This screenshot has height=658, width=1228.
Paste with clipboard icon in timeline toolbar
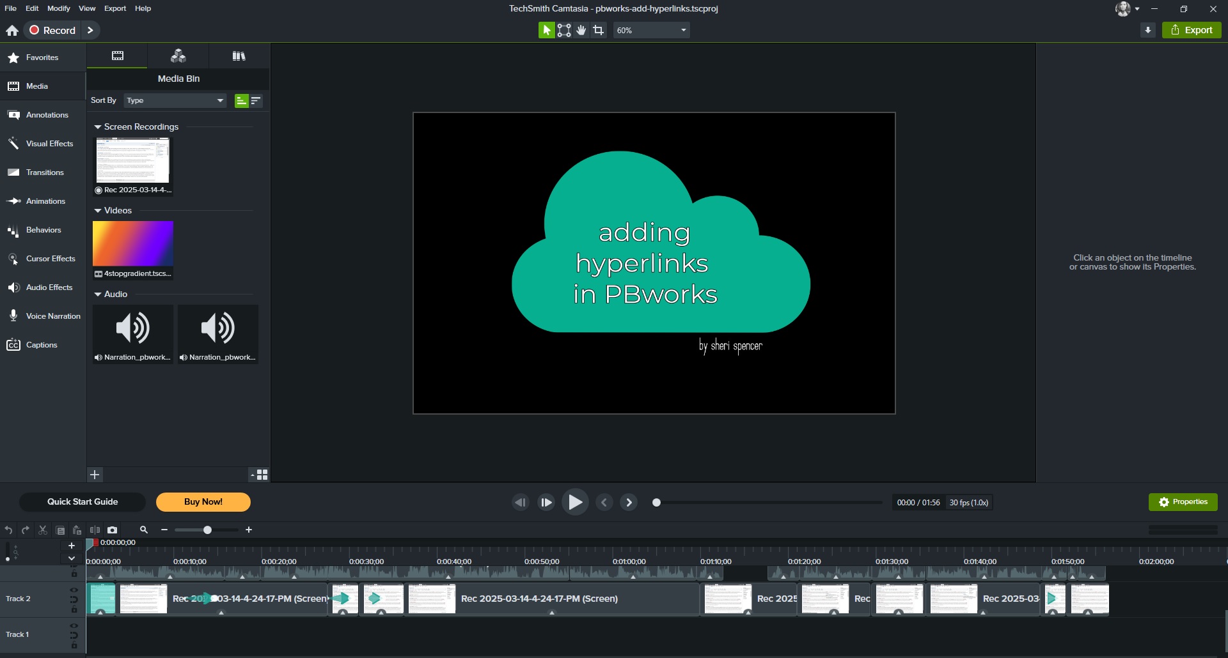[x=77, y=530]
